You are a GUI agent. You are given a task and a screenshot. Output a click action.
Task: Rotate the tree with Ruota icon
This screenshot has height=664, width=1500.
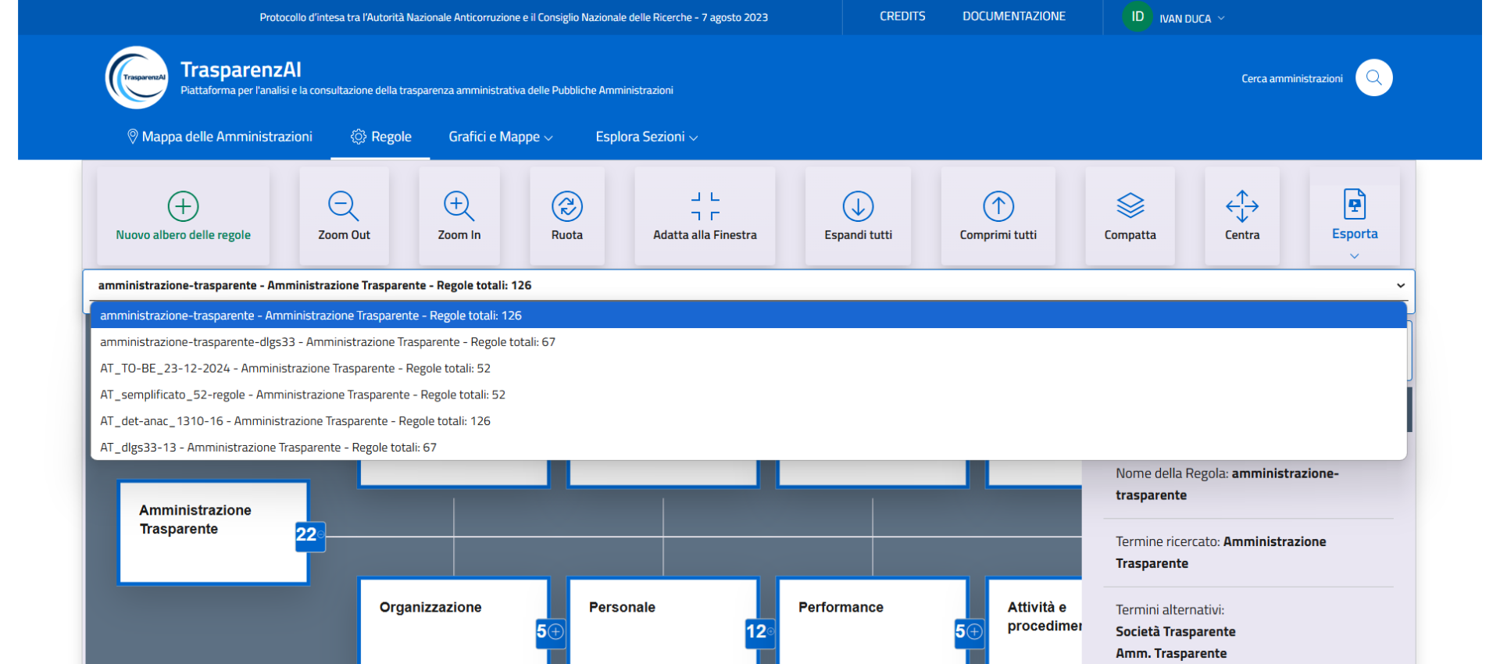click(x=566, y=206)
